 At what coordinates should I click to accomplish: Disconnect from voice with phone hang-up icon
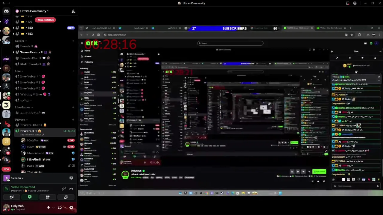coord(71,189)
